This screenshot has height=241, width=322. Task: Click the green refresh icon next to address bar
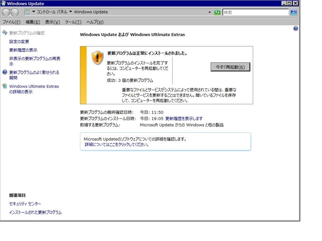217,12
